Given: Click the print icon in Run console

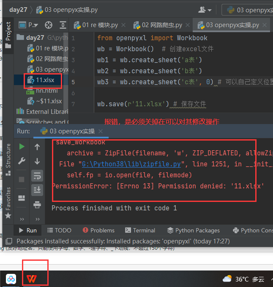Looking at the screenshot, I should pos(37,204).
